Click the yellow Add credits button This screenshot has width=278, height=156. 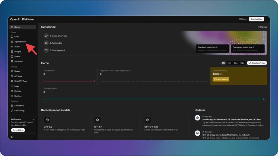(221, 79)
